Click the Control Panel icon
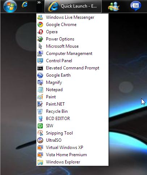 (40, 61)
